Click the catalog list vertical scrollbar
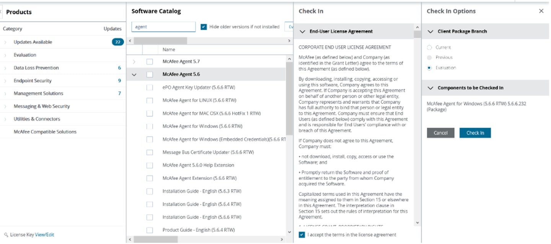Image resolution: width=551 pixels, height=244 pixels. tap(289, 99)
